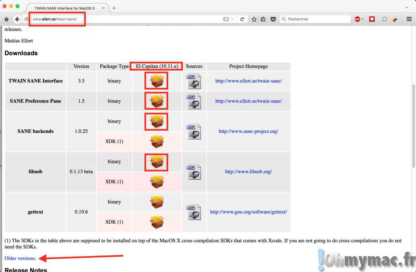Click the site identity icon in address bar
Screen dimensions: 416x272
pos(26,19)
